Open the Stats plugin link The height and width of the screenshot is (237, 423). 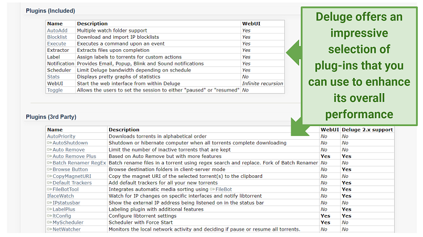click(53, 77)
